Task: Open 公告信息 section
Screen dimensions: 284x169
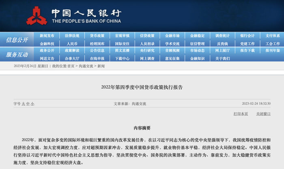Action: pos(97,50)
